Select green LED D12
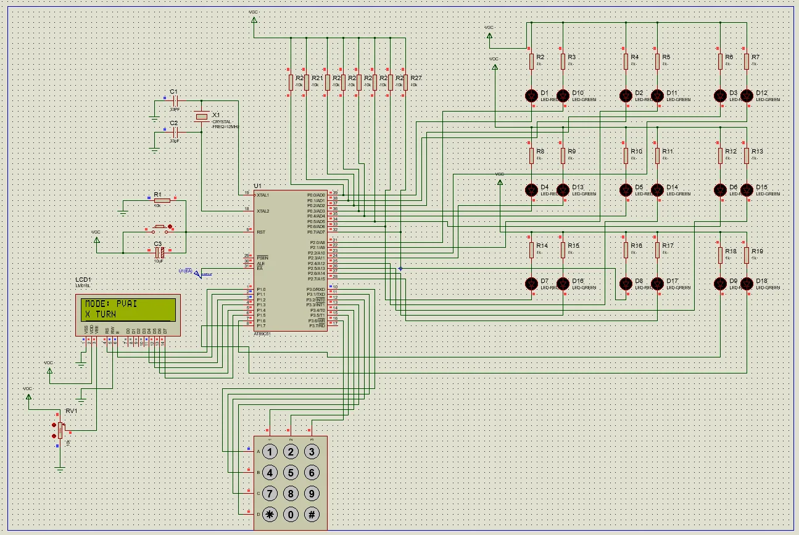The height and width of the screenshot is (535, 799). (x=747, y=96)
